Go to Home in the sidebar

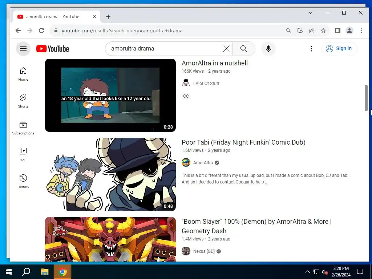coord(23,74)
